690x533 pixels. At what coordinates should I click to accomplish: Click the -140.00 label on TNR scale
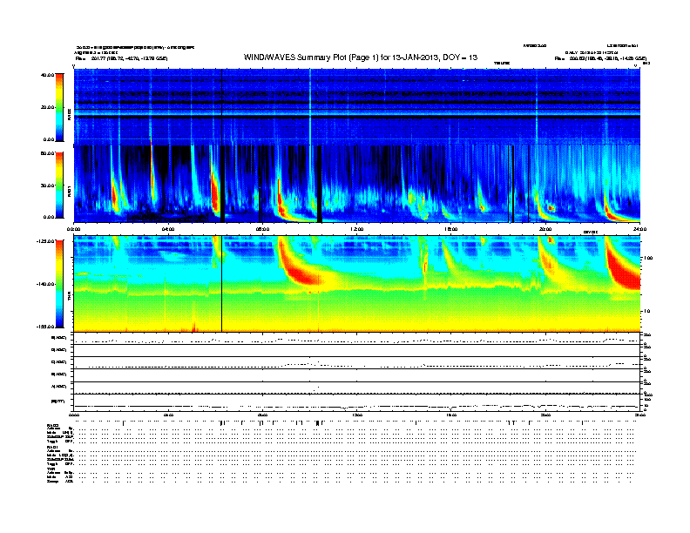[x=45, y=284]
